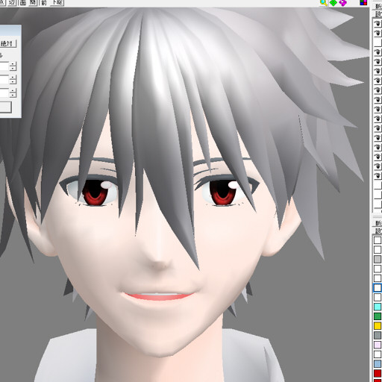
Task: Select the pale lavender material swatch
Action: [x=378, y=345]
